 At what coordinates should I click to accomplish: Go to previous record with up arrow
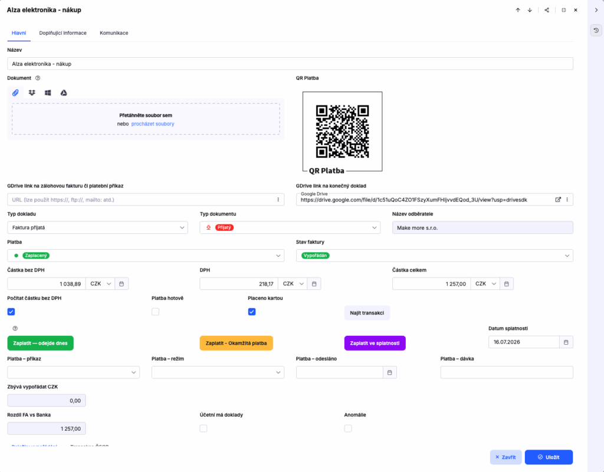[518, 10]
